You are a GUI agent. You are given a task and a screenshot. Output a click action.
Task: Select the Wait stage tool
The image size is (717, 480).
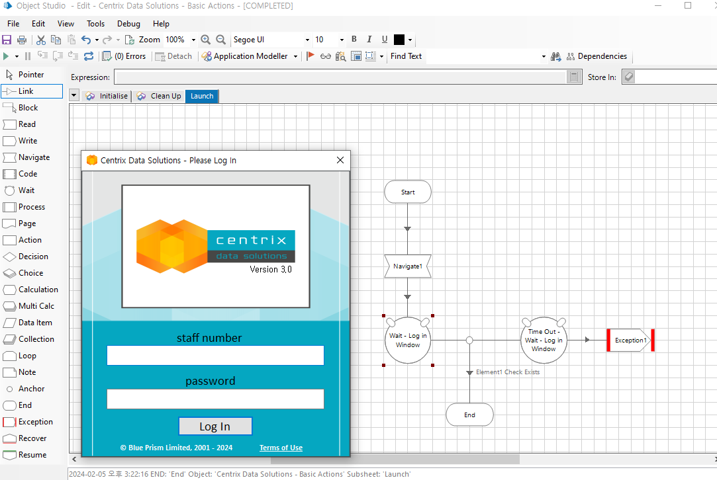32,190
